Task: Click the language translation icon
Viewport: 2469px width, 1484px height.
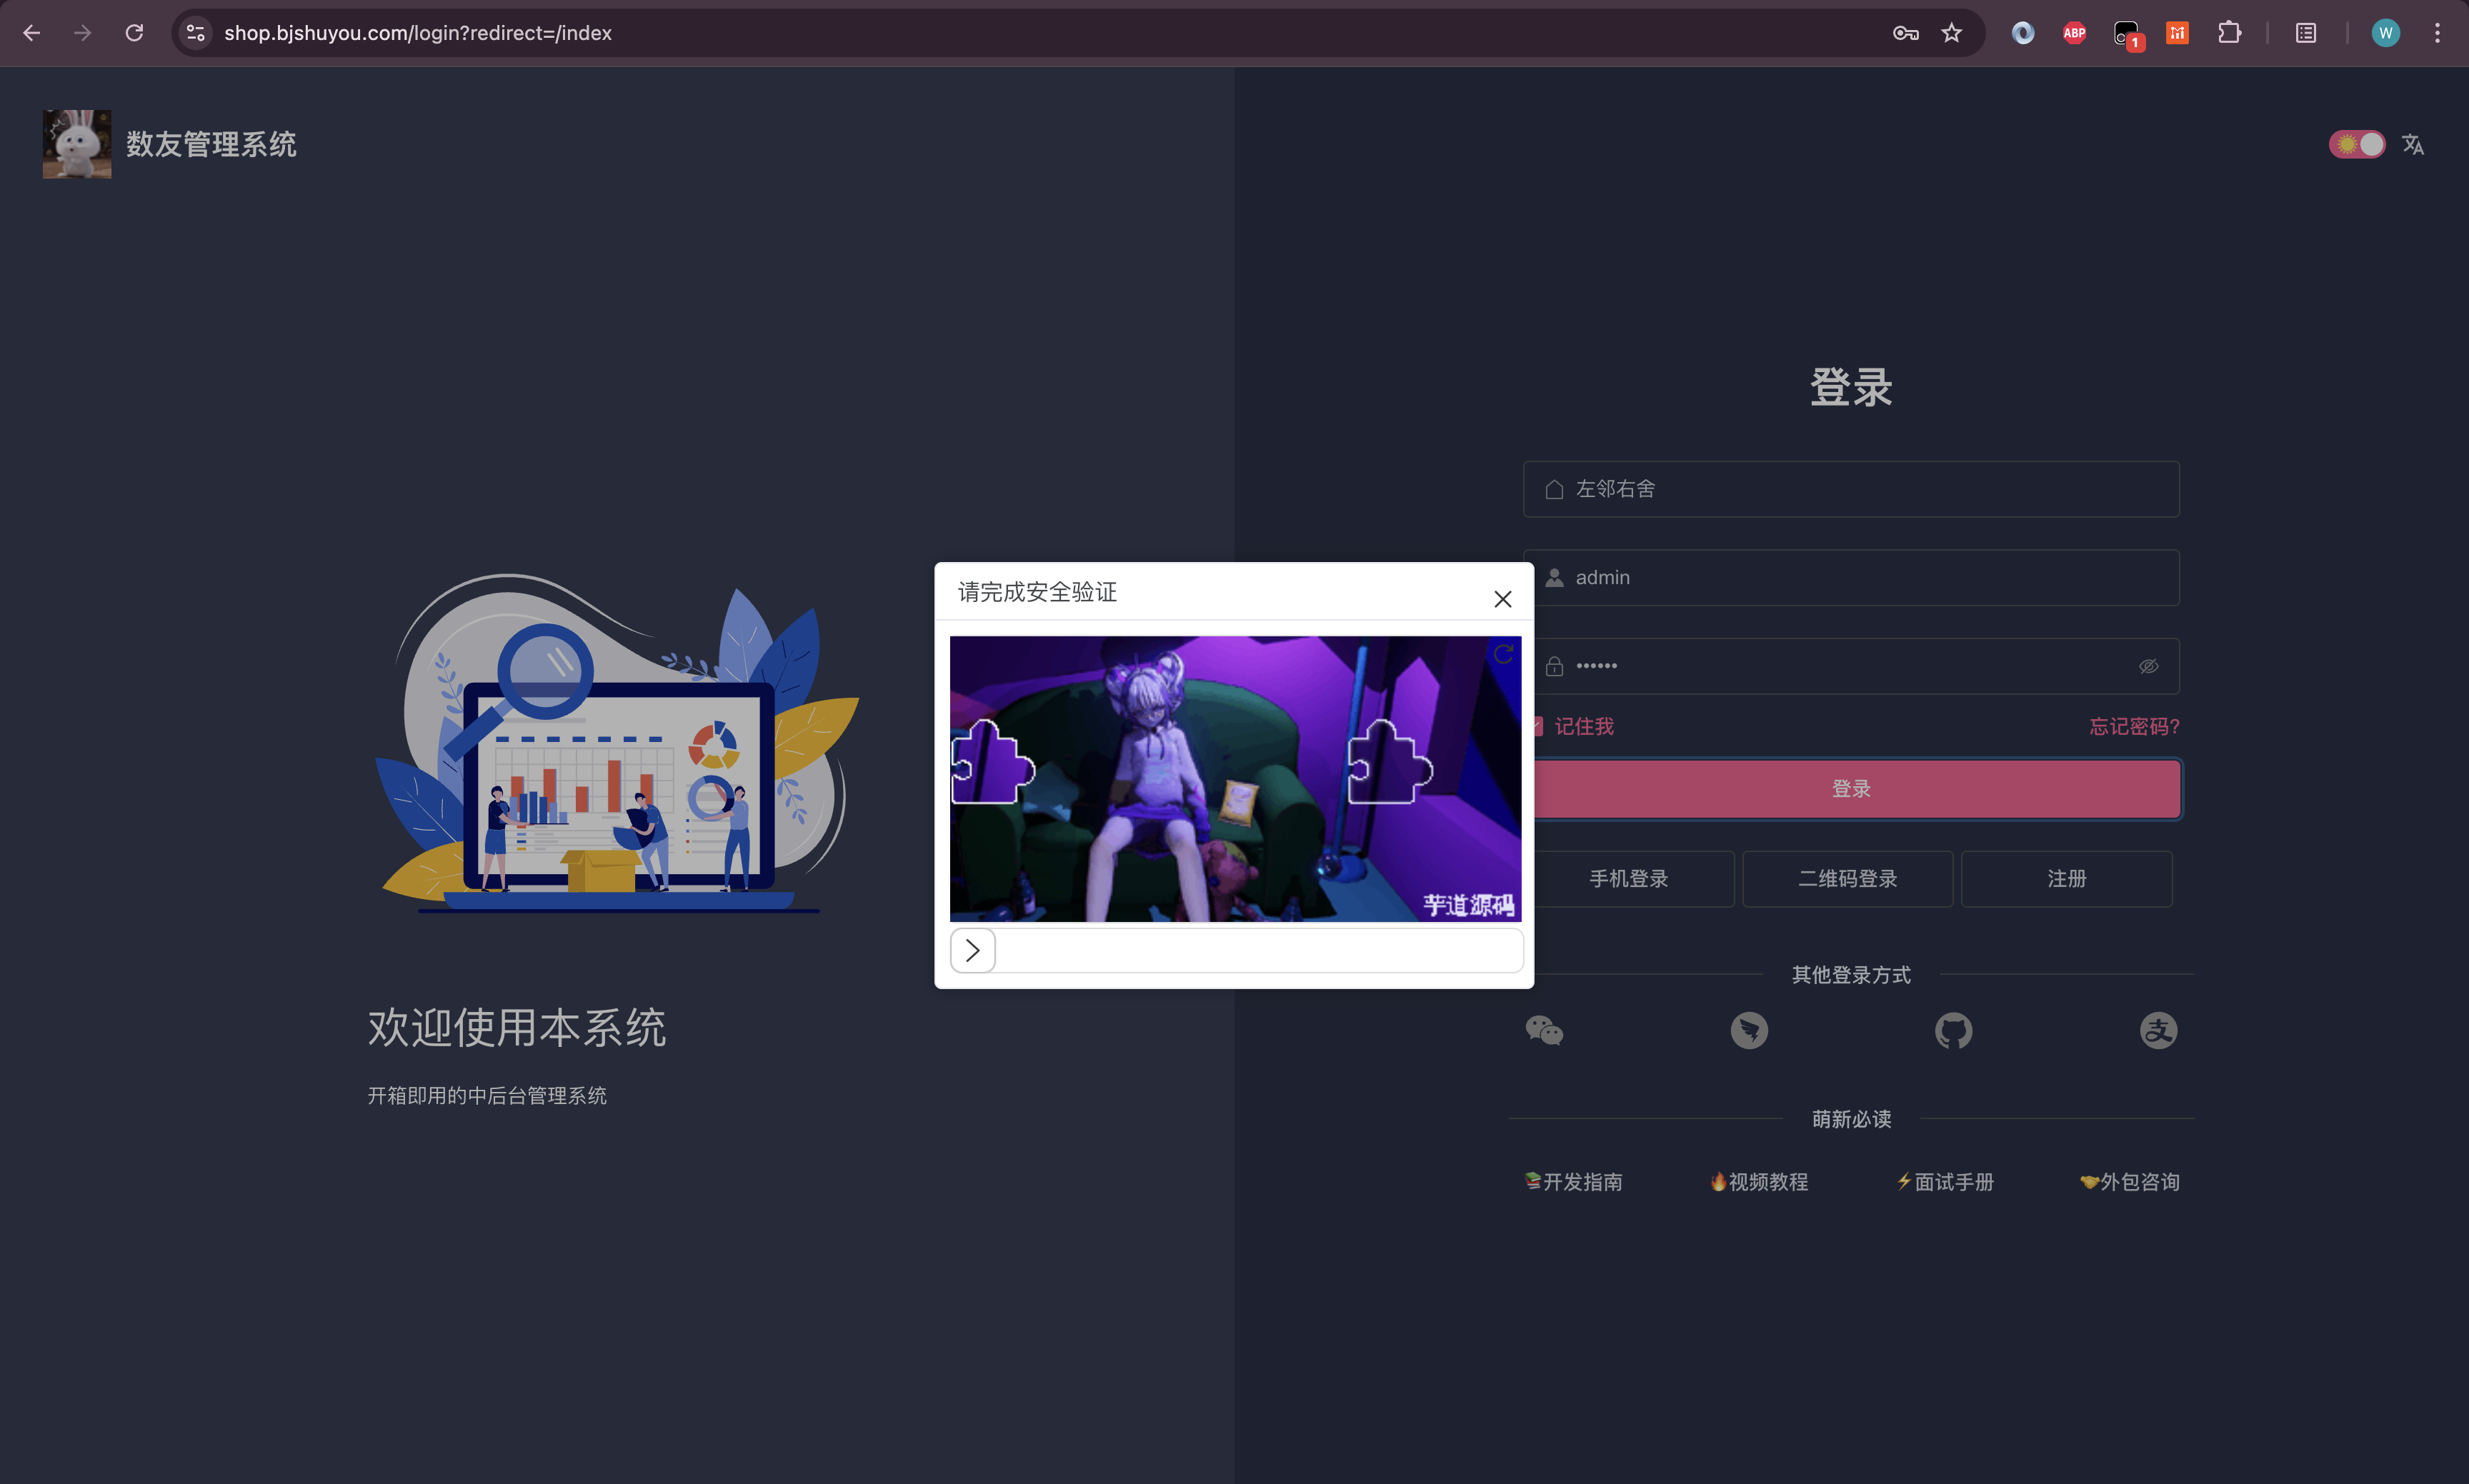Action: coord(2413,145)
